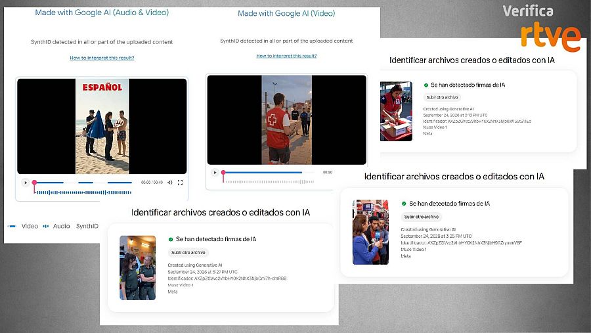Play the Red Cross worker video

(215, 172)
